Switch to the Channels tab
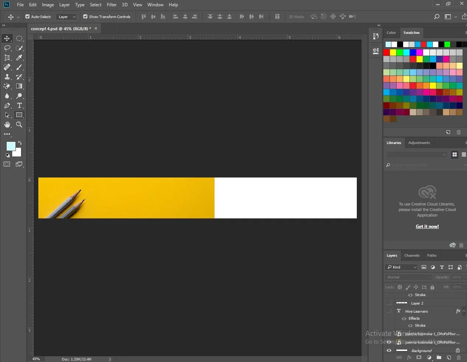 click(x=412, y=256)
